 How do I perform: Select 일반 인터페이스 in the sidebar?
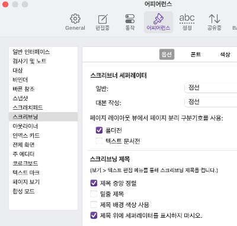click(43, 52)
